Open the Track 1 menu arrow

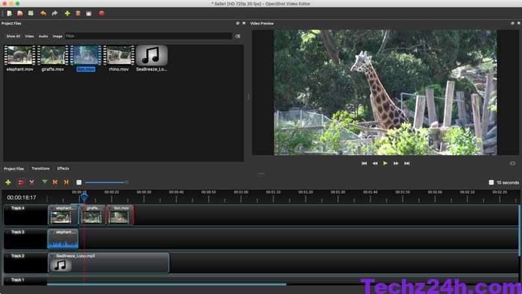pos(8,280)
